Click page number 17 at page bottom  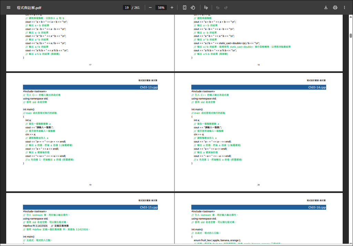(x=90, y=65)
